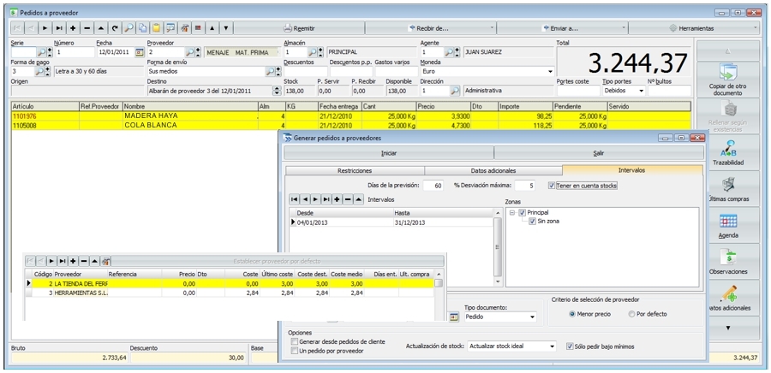Select HERRAMIENTAS S.L. provider row
This screenshot has width=771, height=373.
pyautogui.click(x=229, y=293)
